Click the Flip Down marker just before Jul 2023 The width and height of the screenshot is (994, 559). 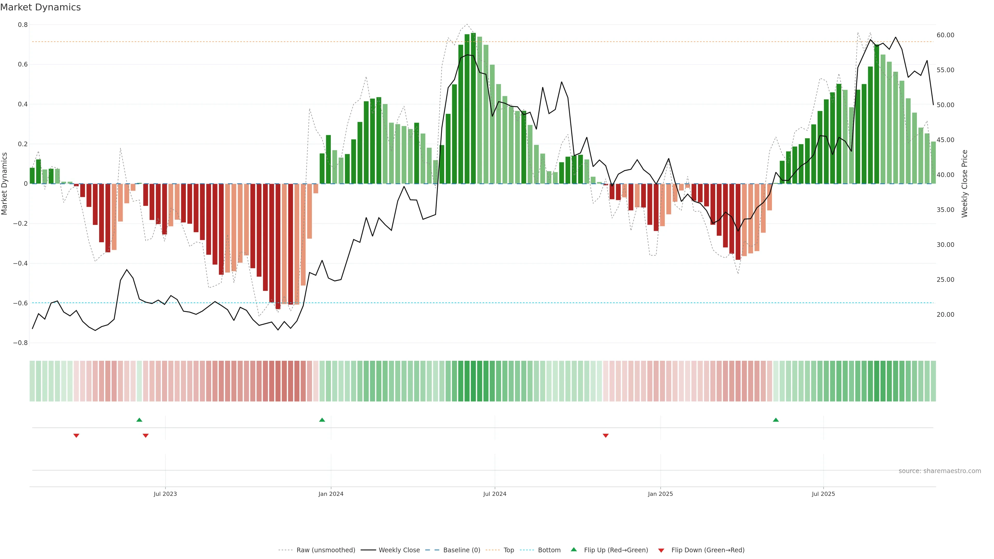coord(145,436)
